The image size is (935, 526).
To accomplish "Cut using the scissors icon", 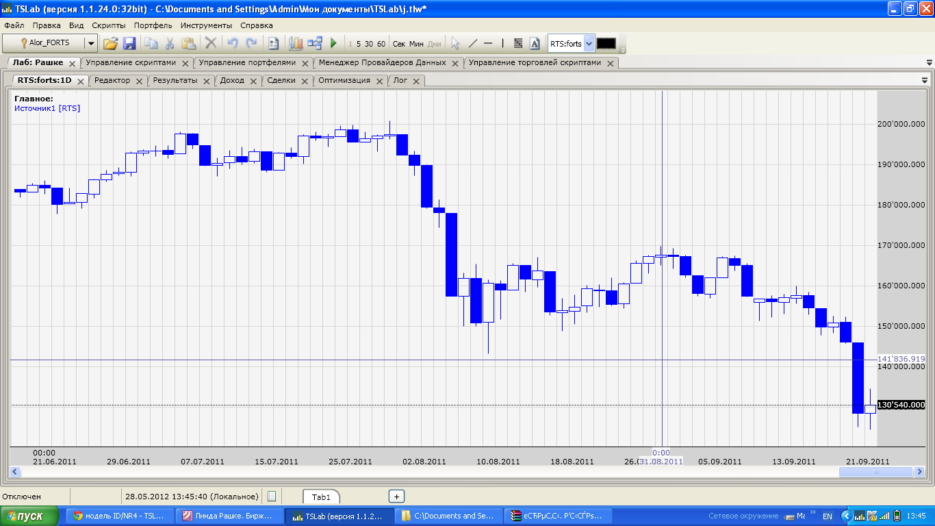I will point(170,43).
